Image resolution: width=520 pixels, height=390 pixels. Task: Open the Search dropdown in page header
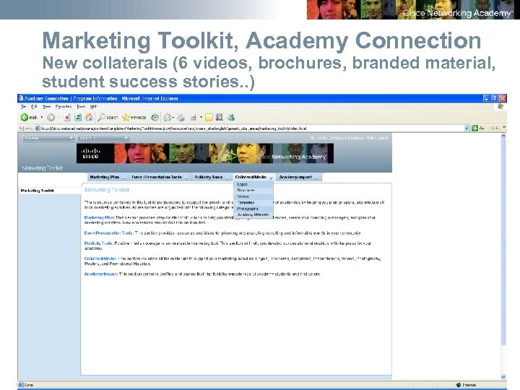103,138
